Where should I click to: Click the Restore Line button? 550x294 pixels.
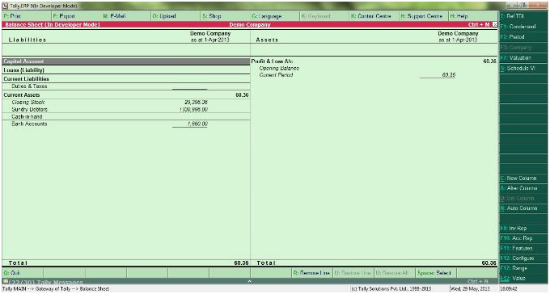[x=353, y=273]
